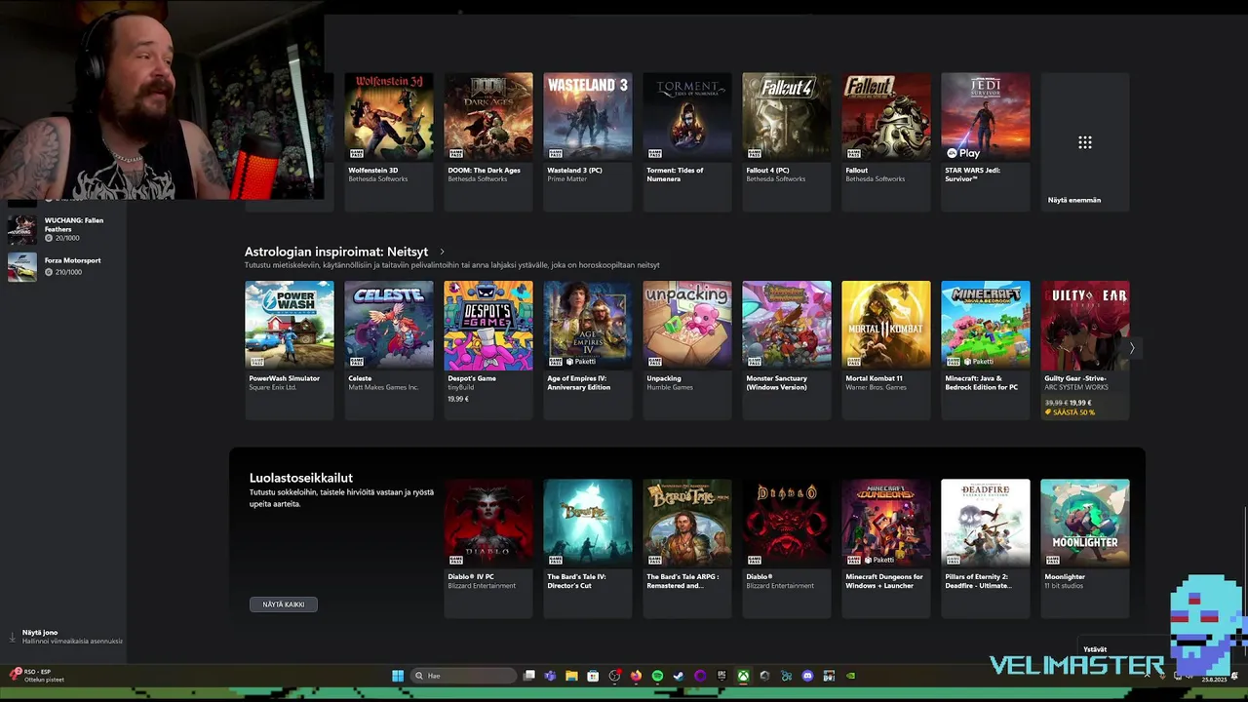Image resolution: width=1248 pixels, height=702 pixels.
Task: Click Gamerscore icon under WUCHANG: Fallen Feathers
Action: [49, 238]
